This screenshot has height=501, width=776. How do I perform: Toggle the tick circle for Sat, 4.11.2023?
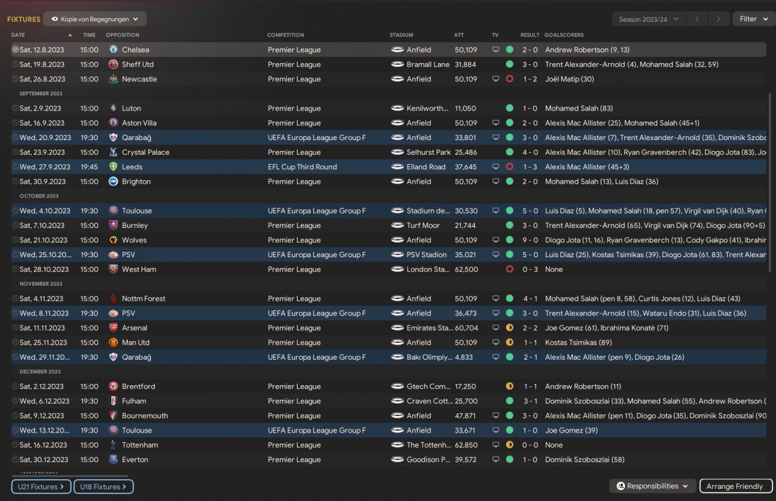[x=15, y=298]
